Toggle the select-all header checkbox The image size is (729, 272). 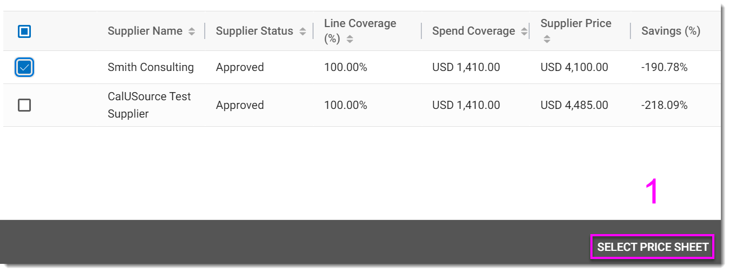coord(24,31)
